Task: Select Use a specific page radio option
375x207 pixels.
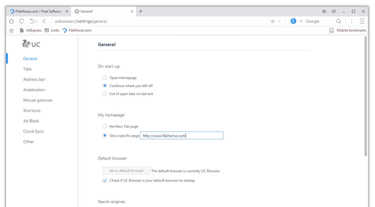Action: pyautogui.click(x=105, y=135)
